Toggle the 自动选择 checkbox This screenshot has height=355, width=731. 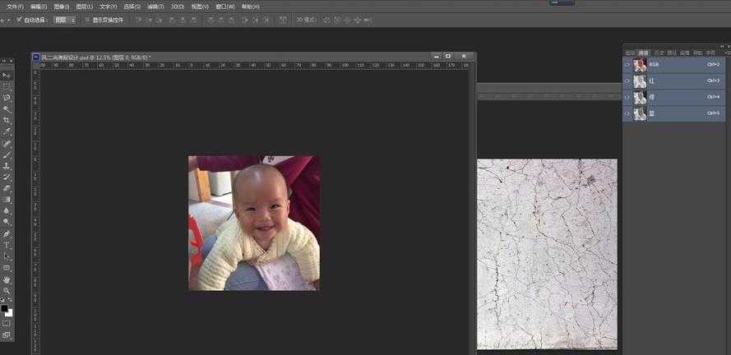click(x=19, y=19)
